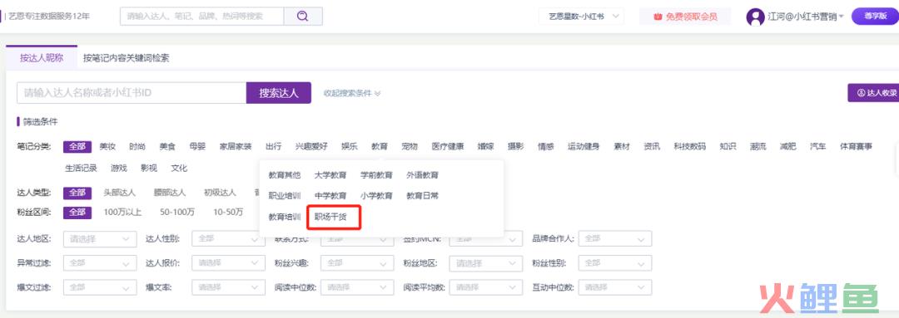Open the user avatar icon
The width and height of the screenshot is (899, 318).
[x=755, y=17]
